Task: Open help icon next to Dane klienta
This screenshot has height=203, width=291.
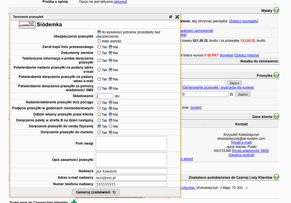Action: pyautogui.click(x=276, y=116)
